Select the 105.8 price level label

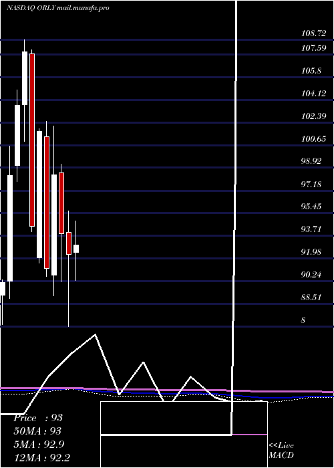[x=311, y=71]
